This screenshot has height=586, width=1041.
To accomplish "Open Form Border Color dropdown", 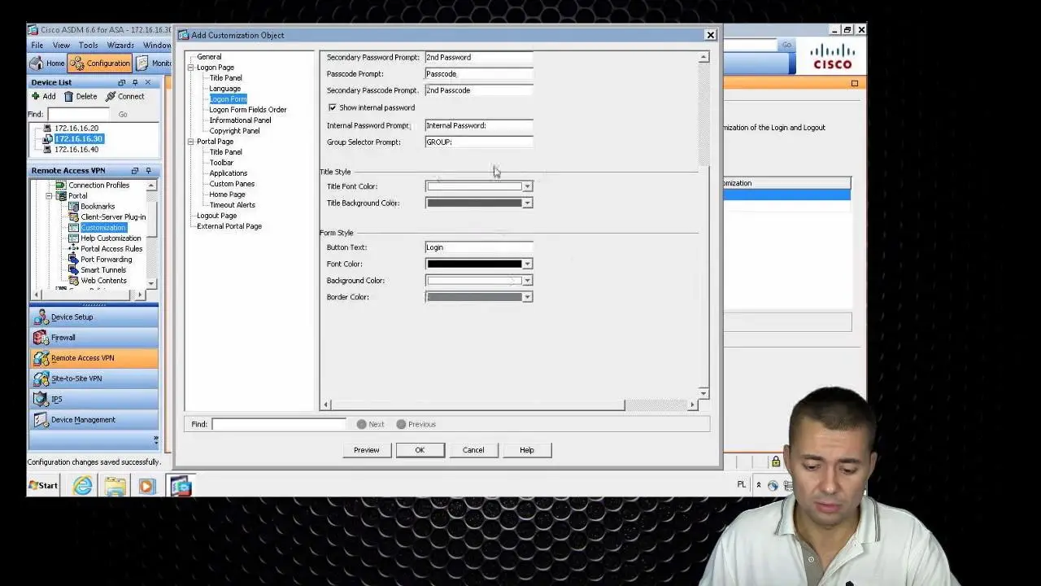I will point(527,297).
